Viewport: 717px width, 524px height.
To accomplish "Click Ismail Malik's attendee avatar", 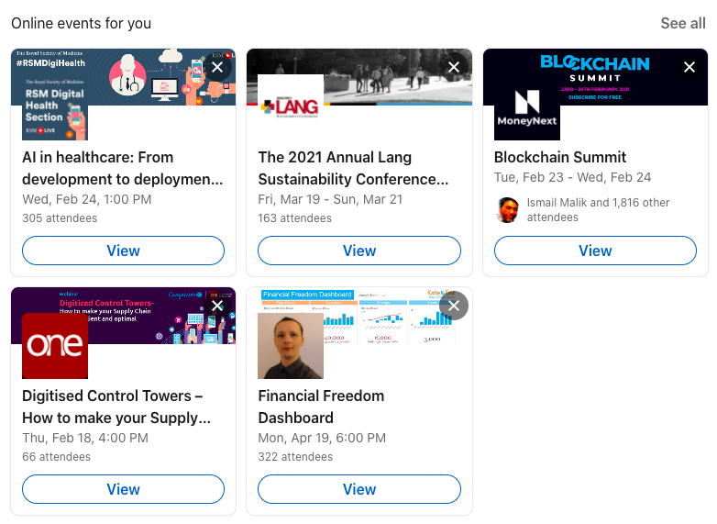I will [x=507, y=210].
